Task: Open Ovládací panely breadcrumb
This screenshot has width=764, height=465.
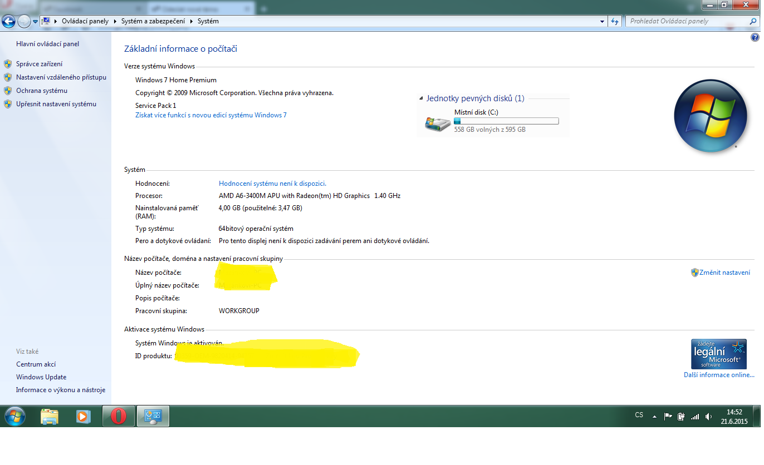Action: pyautogui.click(x=85, y=21)
